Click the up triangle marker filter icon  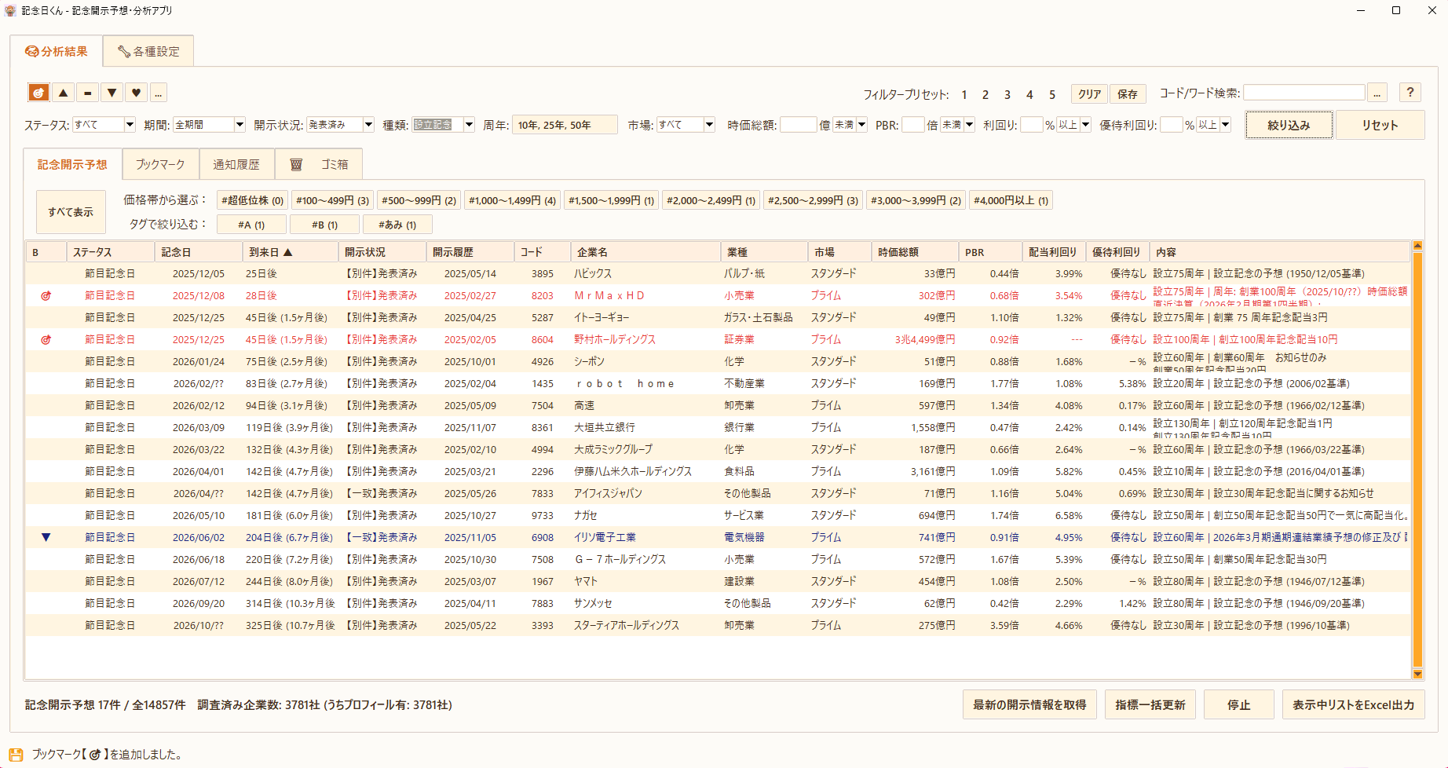coord(63,92)
